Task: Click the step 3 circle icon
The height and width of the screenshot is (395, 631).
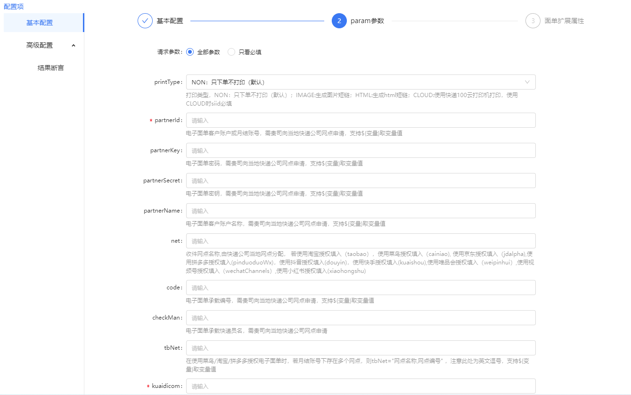Action: [533, 21]
